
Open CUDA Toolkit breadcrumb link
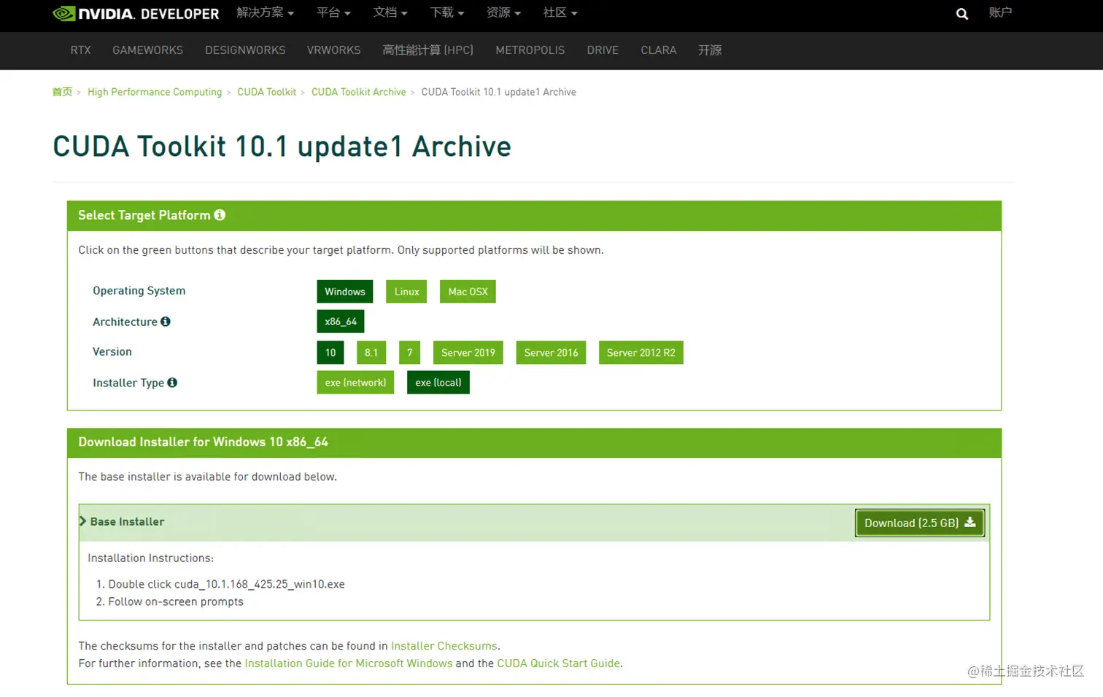tap(266, 92)
